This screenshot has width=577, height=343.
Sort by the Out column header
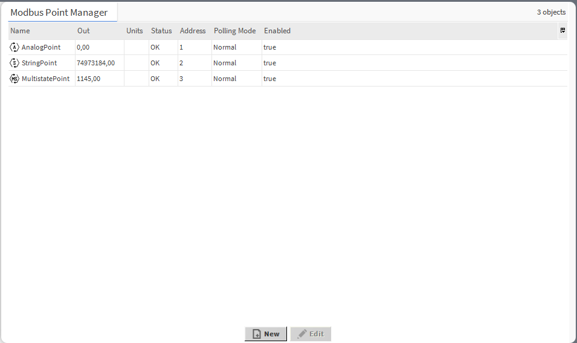83,31
